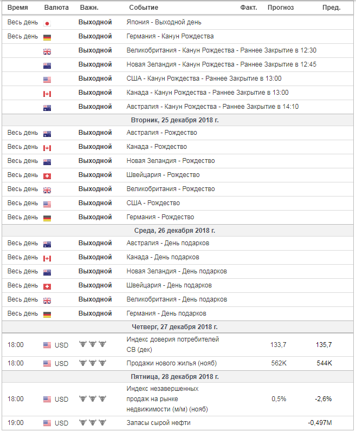Viewport: 356px width, 432px height.
Task: Click the Четверг, 27 декабря 2018 date header
Action: point(174,327)
